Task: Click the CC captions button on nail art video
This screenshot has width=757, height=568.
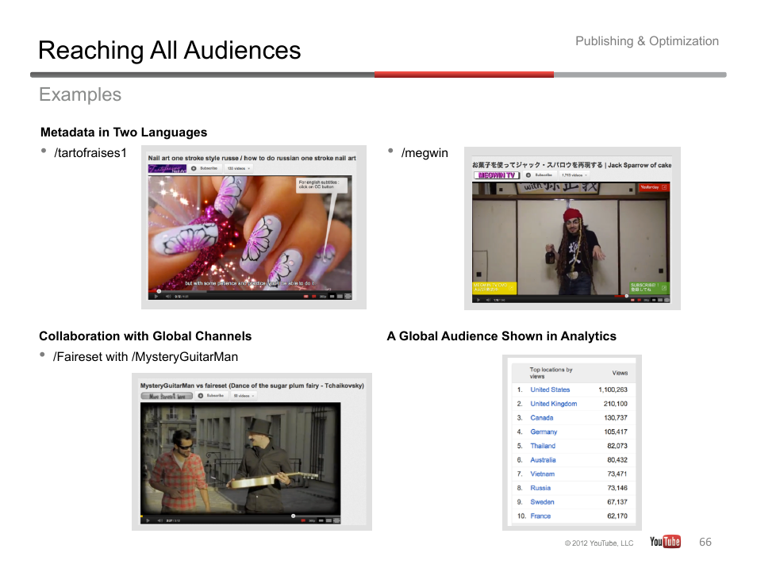Action: coord(305,297)
